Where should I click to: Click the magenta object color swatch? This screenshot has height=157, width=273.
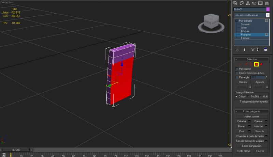point(268,9)
